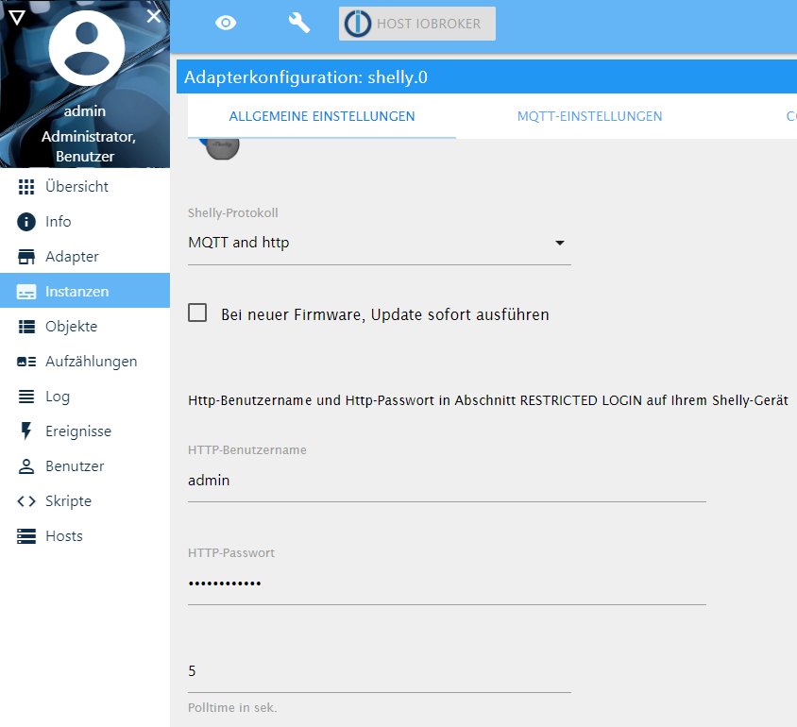This screenshot has height=727, width=797.
Task: Click the Hosts server icon
Action: pos(26,536)
